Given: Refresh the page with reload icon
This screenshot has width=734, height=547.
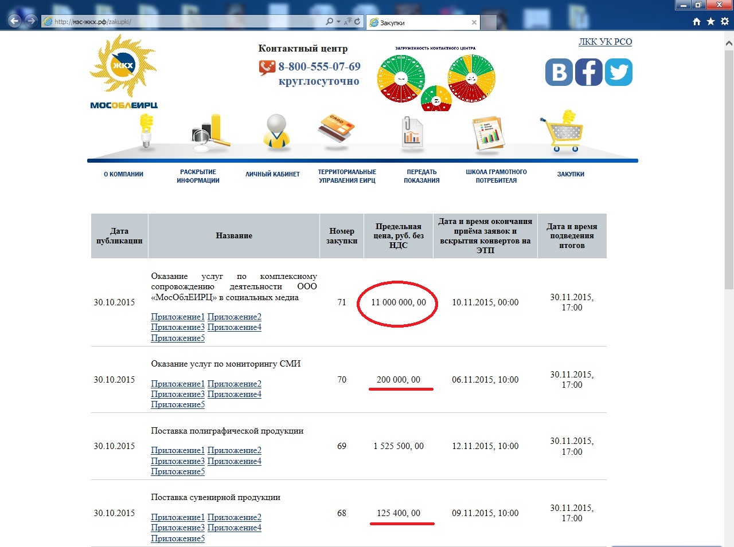Looking at the screenshot, I should coord(357,22).
